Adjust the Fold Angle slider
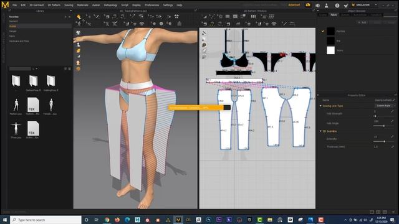Image resolution: width=399 pixels, height=224 pixels. [383, 126]
